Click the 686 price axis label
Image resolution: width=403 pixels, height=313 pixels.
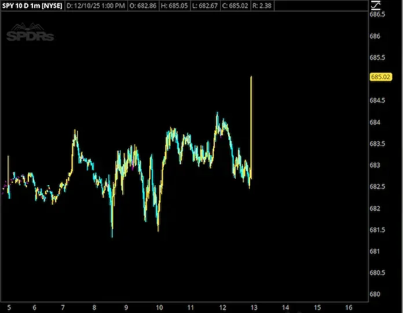(x=375, y=36)
